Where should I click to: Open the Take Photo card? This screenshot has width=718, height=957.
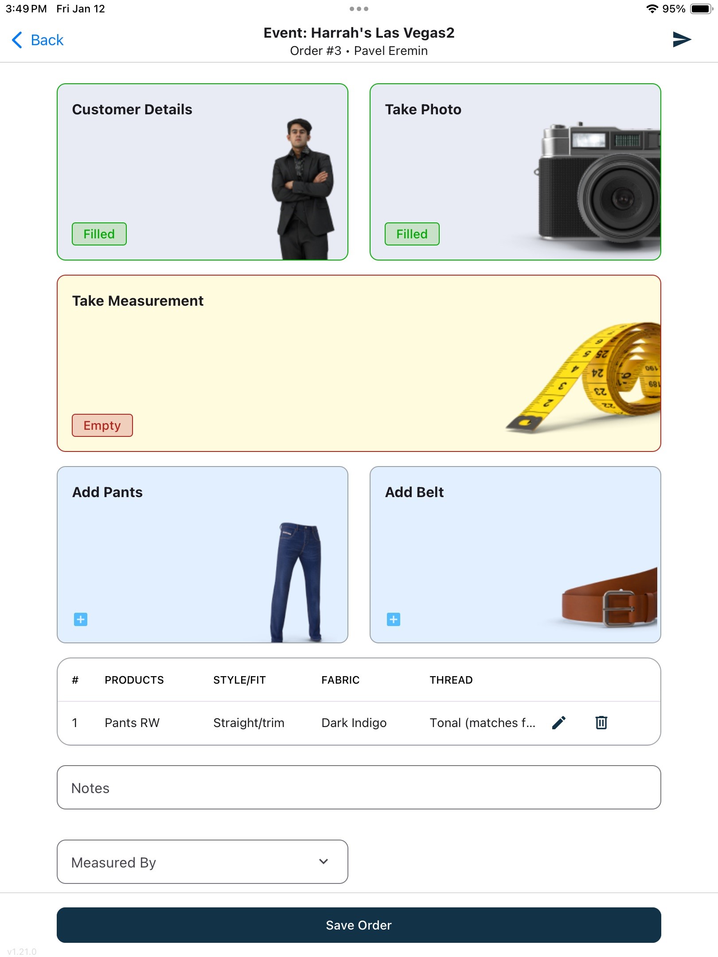[x=515, y=172]
